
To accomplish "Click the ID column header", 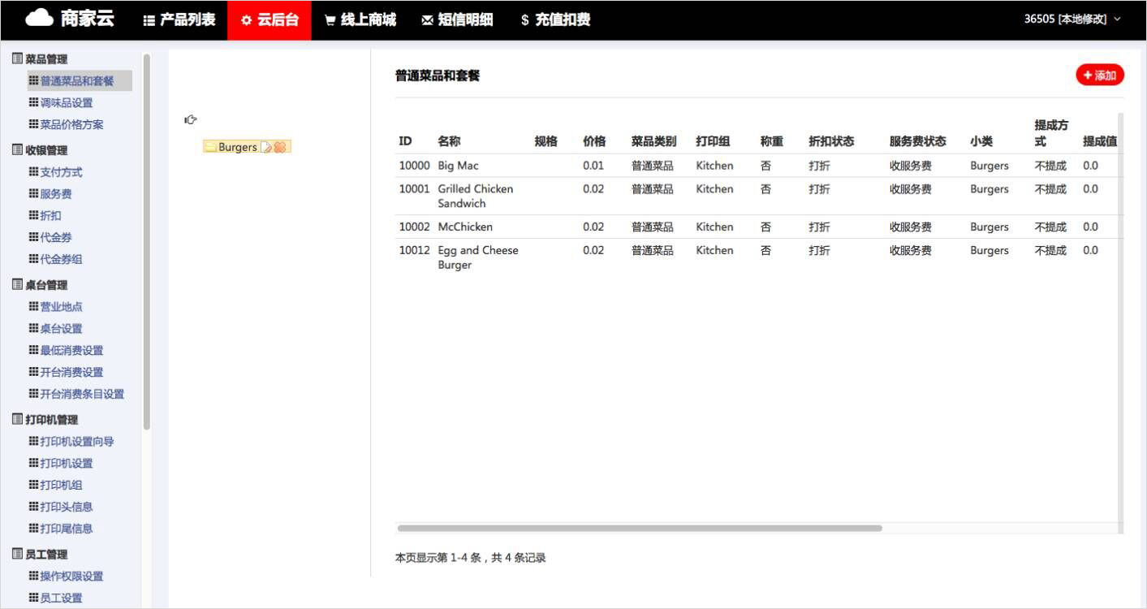I will (x=405, y=141).
